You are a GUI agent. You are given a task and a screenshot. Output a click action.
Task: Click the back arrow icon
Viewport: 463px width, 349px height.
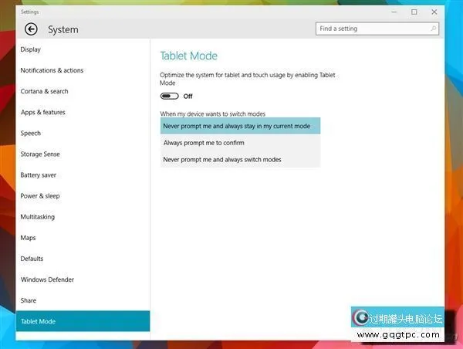coord(31,29)
